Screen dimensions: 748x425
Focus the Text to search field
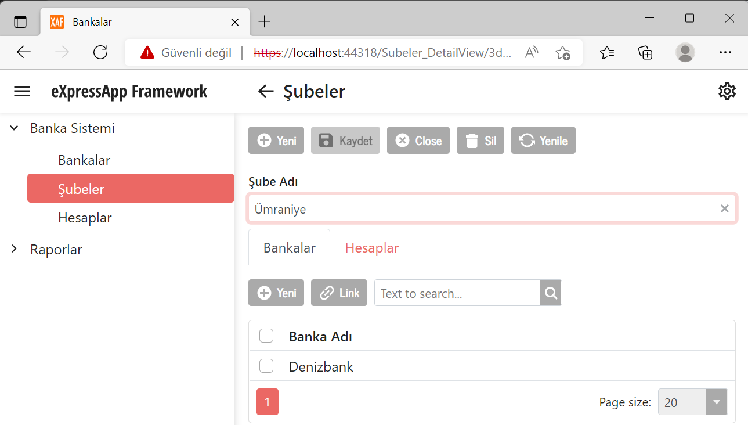[457, 293]
